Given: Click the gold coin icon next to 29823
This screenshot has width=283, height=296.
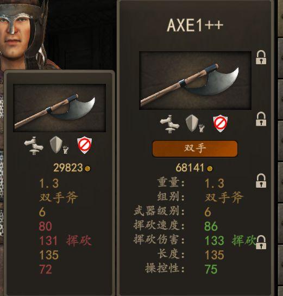Looking at the screenshot, I should pyautogui.click(x=87, y=169).
